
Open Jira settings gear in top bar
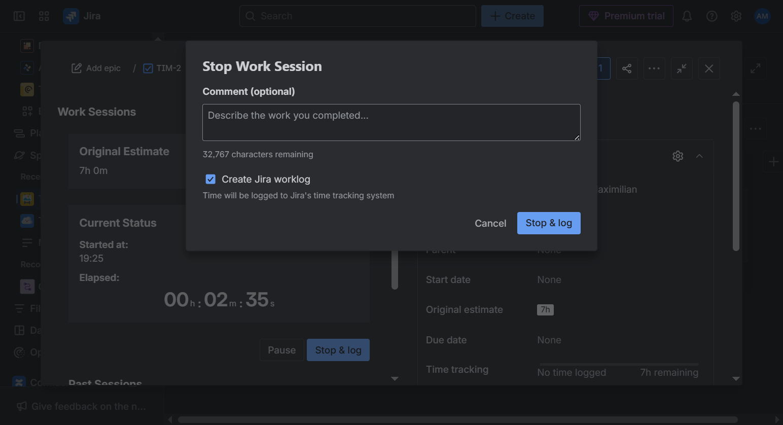click(736, 16)
